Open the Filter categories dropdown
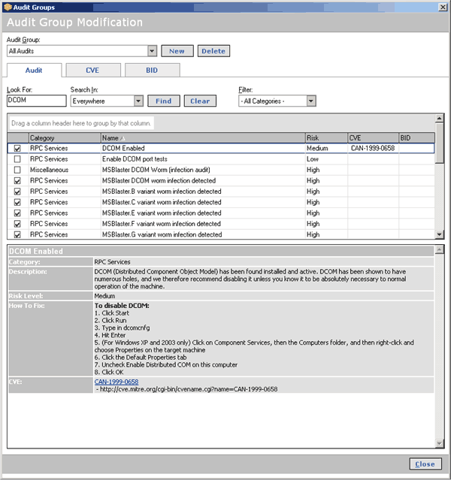 click(310, 101)
